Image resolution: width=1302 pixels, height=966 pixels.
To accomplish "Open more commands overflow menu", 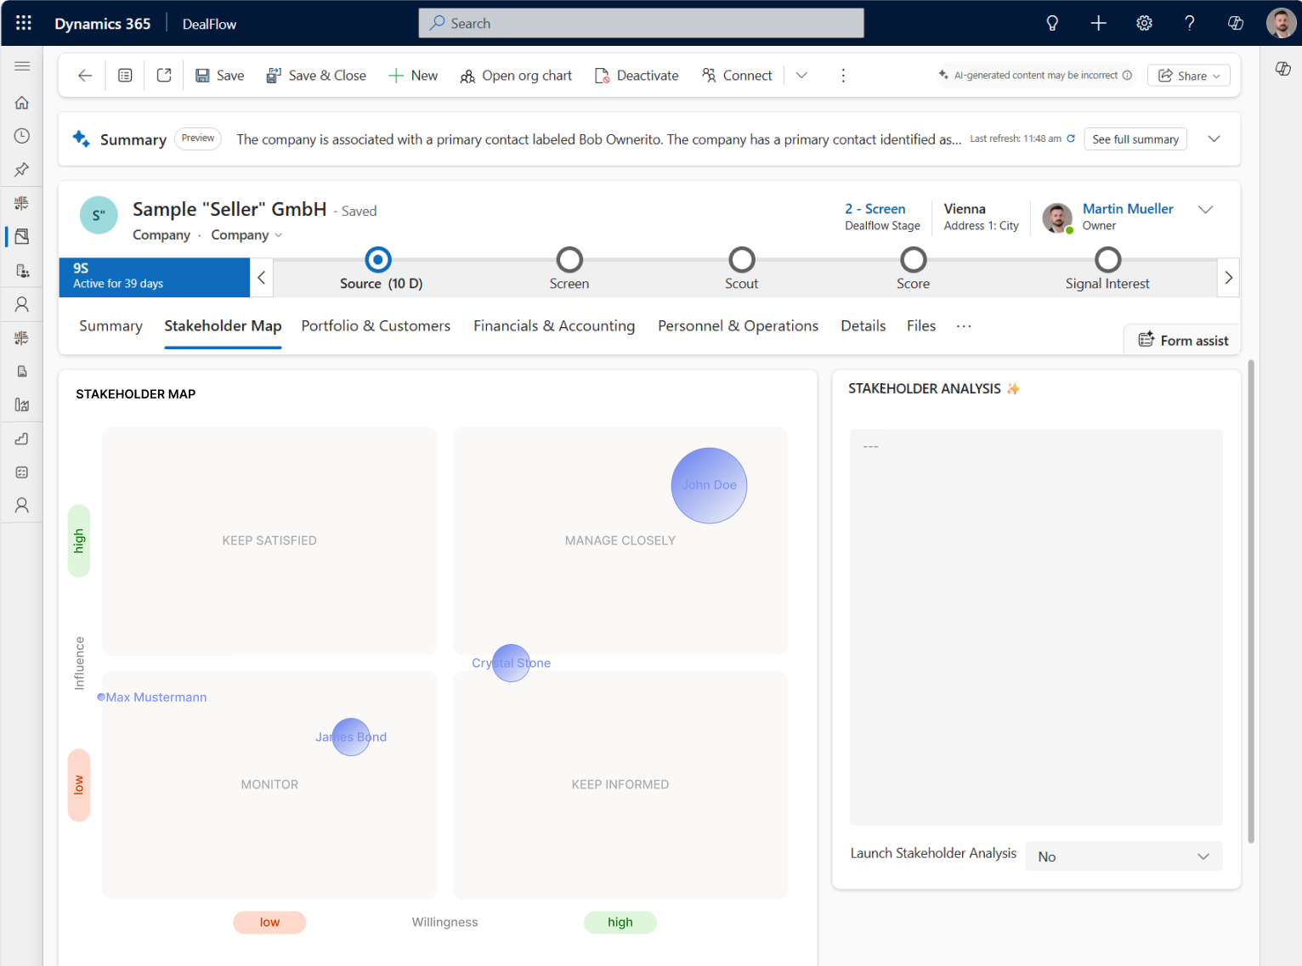I will (843, 76).
